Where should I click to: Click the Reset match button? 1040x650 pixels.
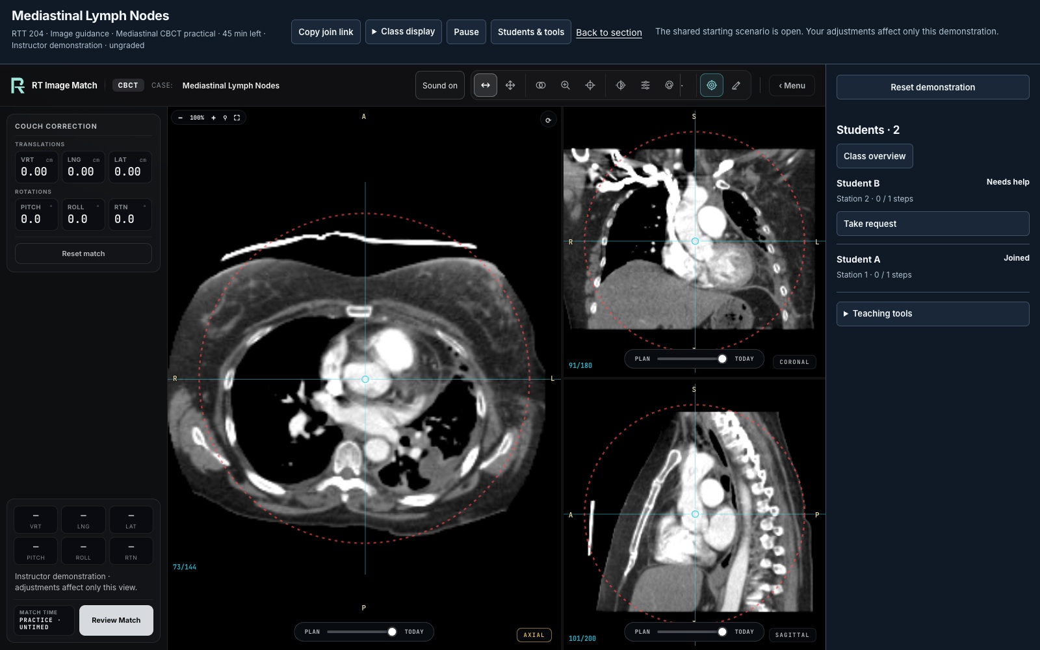click(x=83, y=253)
